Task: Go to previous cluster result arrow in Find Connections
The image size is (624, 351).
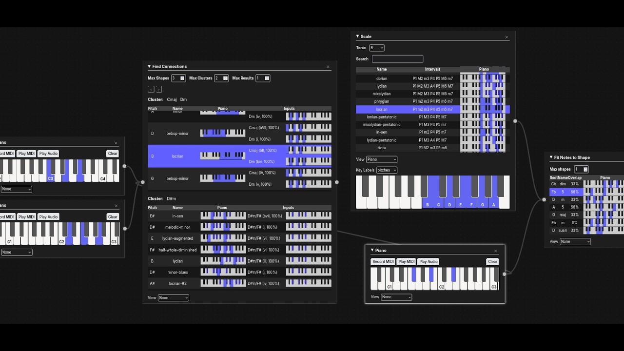Action: coord(151,89)
